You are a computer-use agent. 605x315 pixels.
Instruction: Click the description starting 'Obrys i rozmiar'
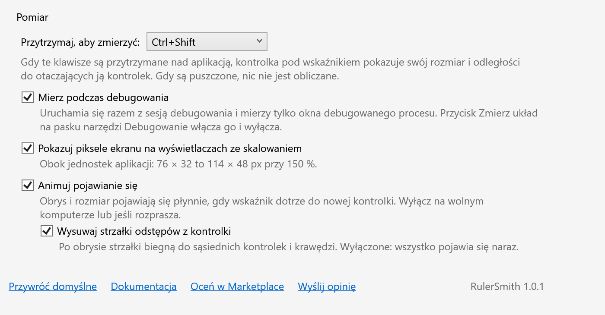coord(261,208)
